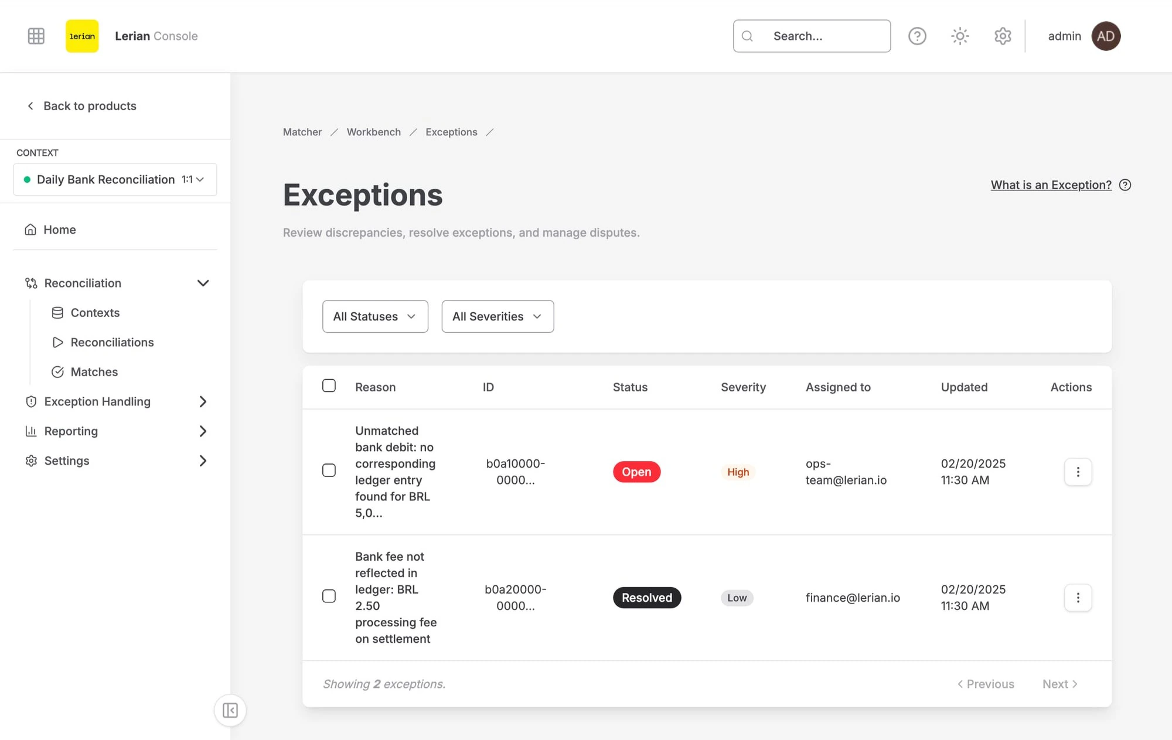Open the settings gear in top bar

1003,36
